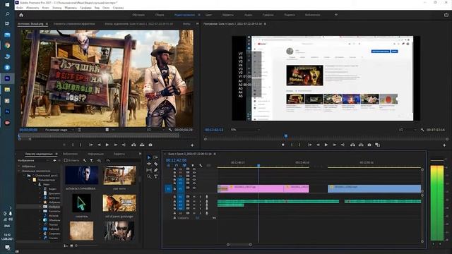The width and height of the screenshot is (452, 254).
Task: Add marker in the Program monitor
Action: 283,145
